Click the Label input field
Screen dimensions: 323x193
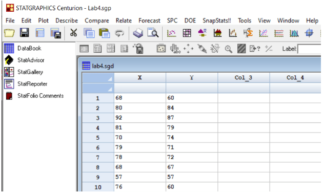click(x=309, y=49)
